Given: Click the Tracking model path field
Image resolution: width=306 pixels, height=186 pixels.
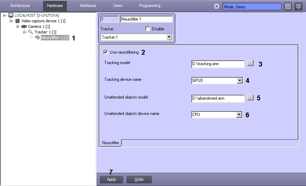Looking at the screenshot, I should [218, 64].
